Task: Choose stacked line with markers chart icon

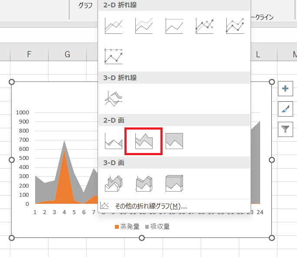Action: [235, 26]
